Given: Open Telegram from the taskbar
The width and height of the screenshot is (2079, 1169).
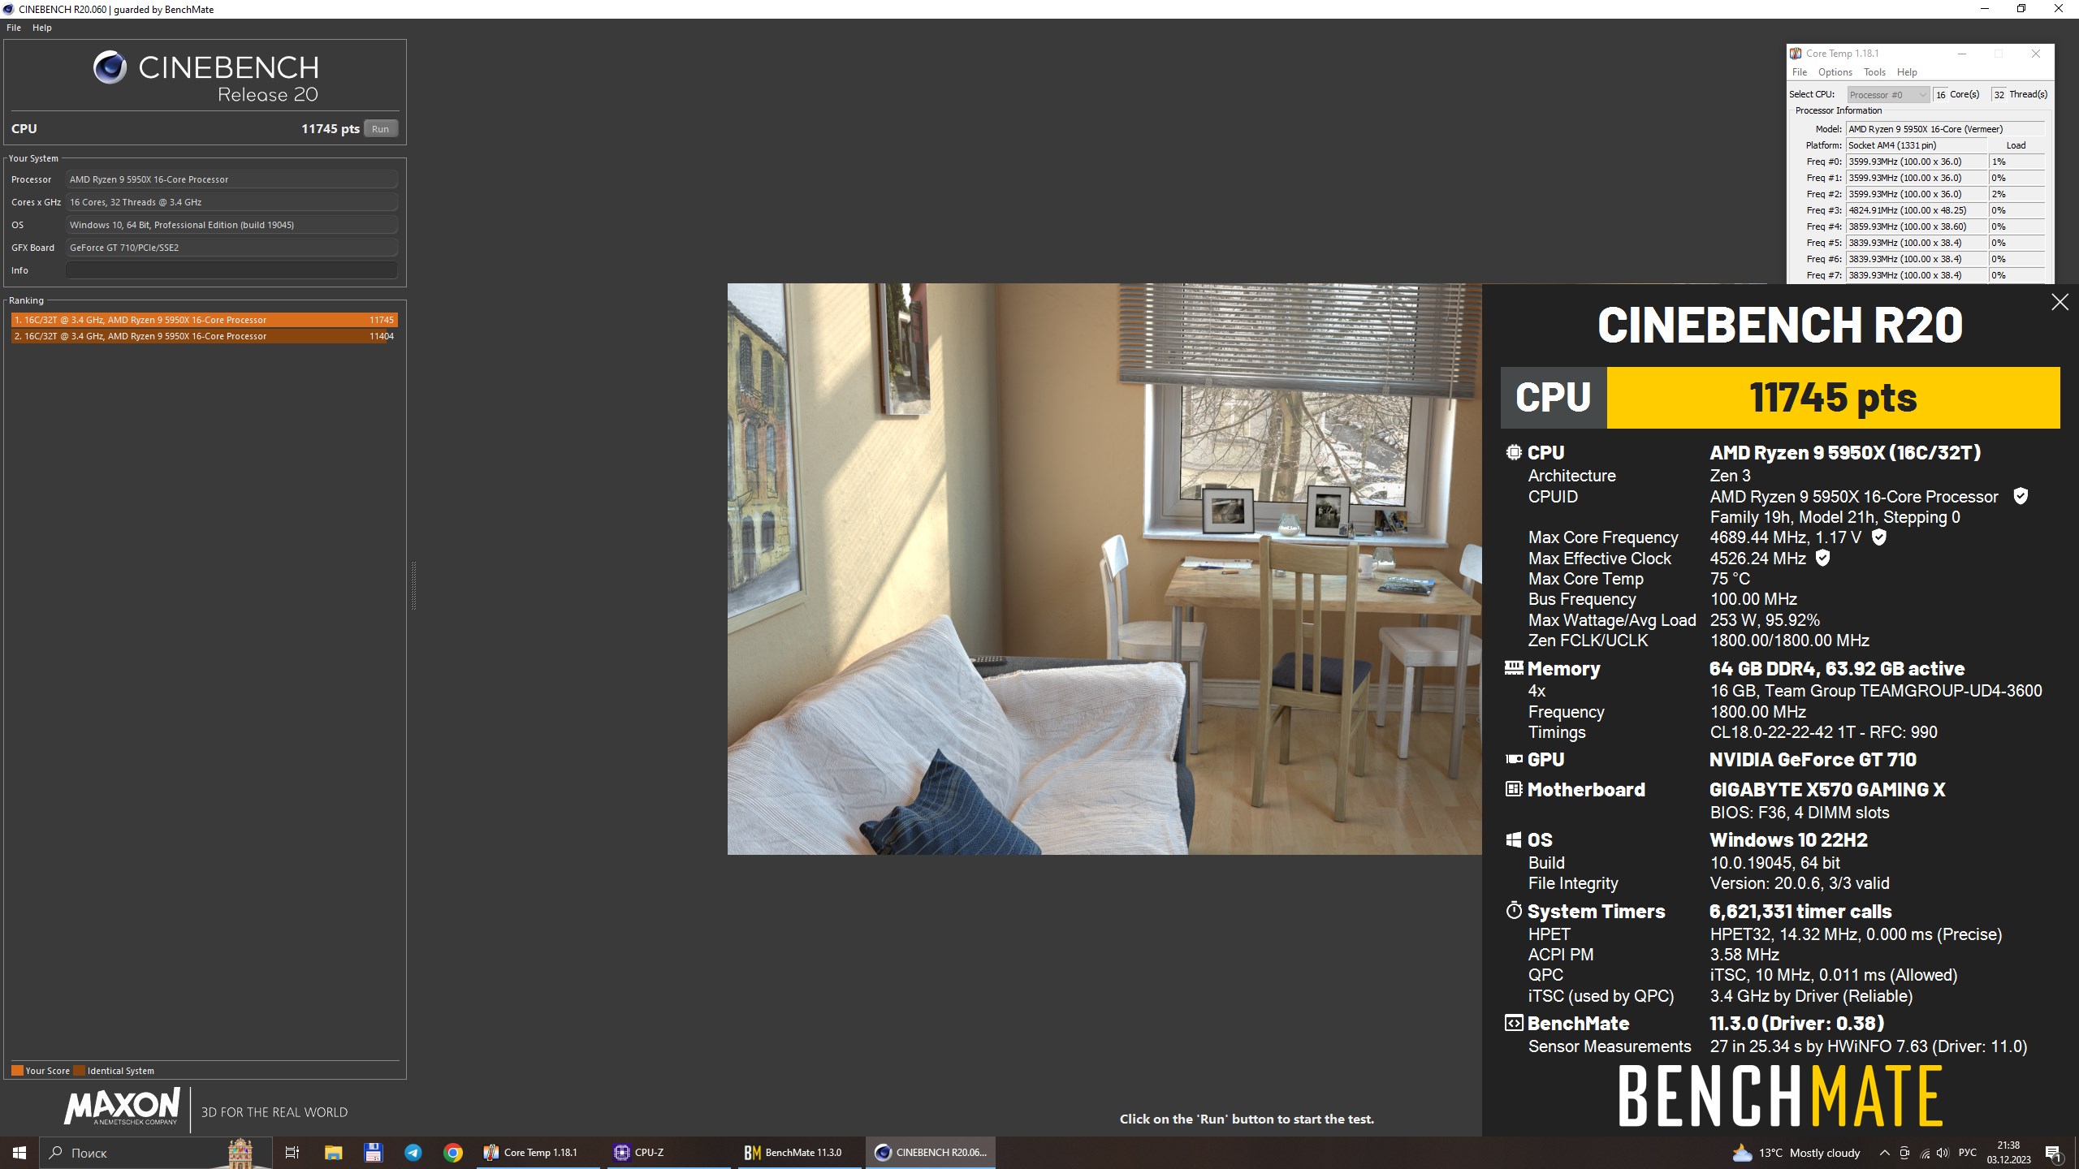Looking at the screenshot, I should pyautogui.click(x=413, y=1153).
